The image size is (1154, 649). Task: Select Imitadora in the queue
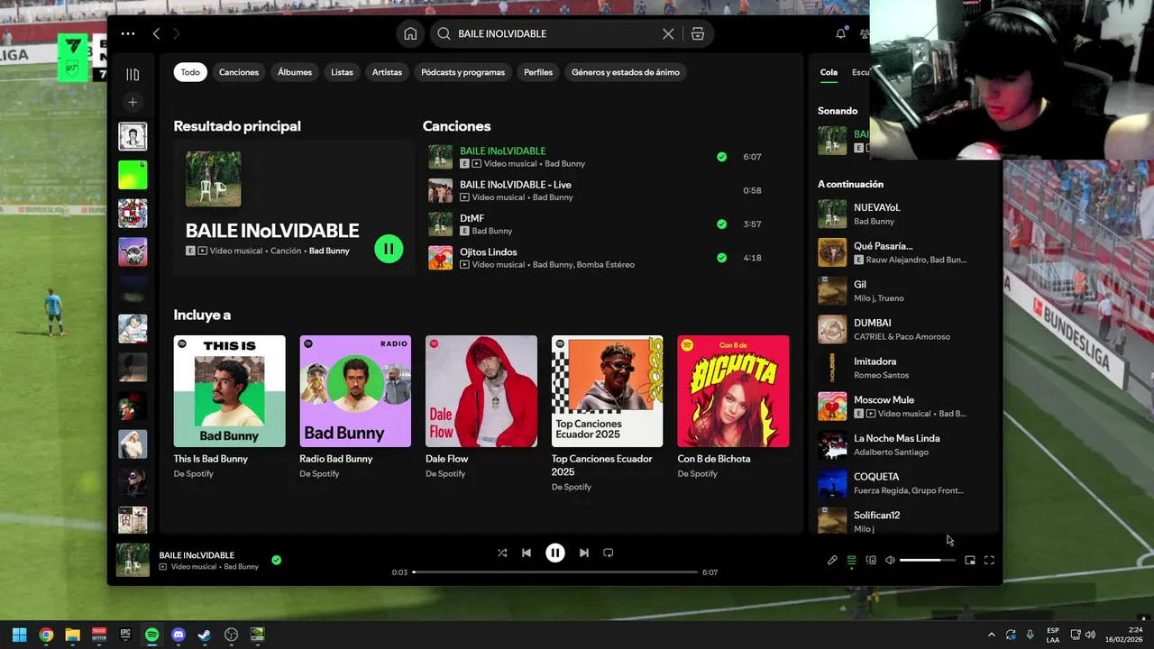pyautogui.click(x=904, y=368)
